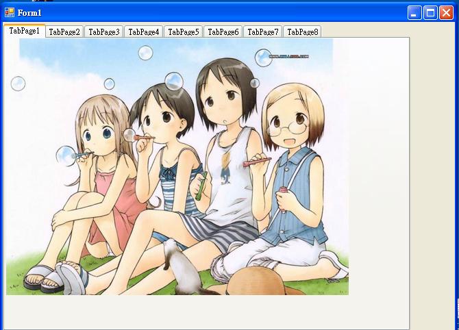Viewport: 459px width, 330px height.
Task: Maximize the Form1 window
Action: (430, 12)
